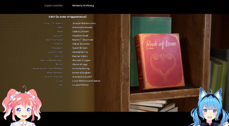
Task: Click cast name "Martin T. Sherman"
Action: (83, 40)
